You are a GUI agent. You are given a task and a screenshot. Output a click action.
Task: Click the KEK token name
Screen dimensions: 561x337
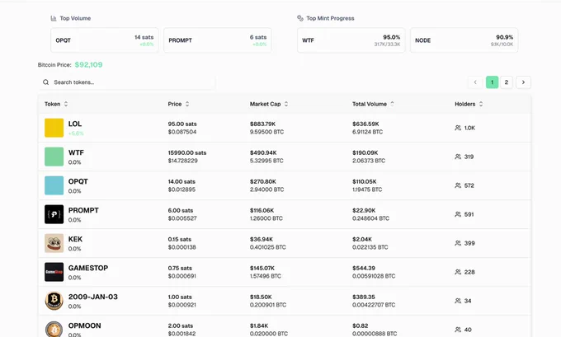pyautogui.click(x=75, y=239)
